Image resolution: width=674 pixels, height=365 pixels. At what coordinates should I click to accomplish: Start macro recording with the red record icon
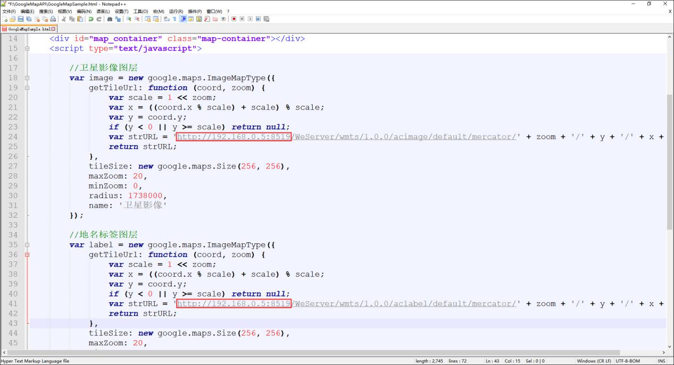click(x=234, y=19)
